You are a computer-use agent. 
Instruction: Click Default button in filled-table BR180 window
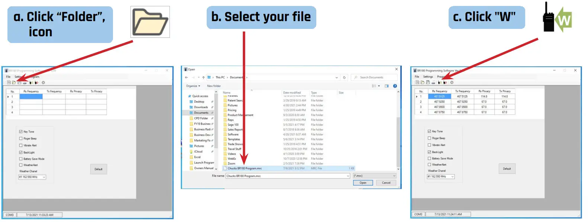coord(507,169)
